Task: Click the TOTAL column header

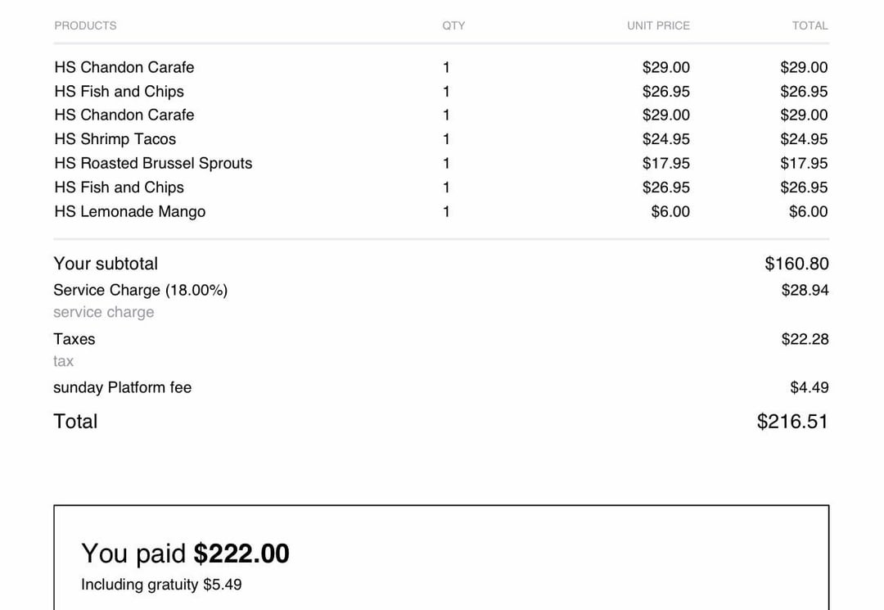Action: click(810, 25)
